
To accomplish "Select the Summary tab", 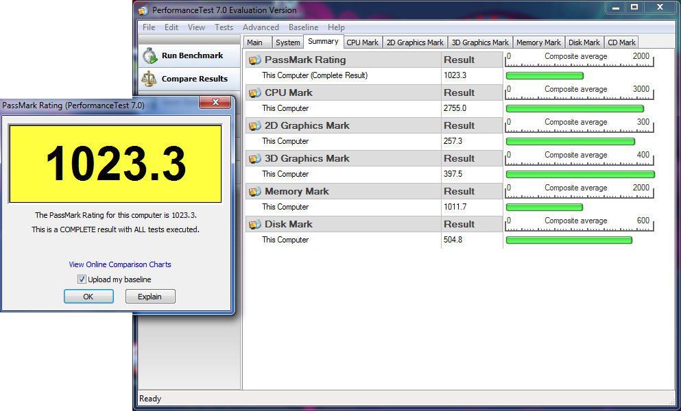I will point(323,41).
